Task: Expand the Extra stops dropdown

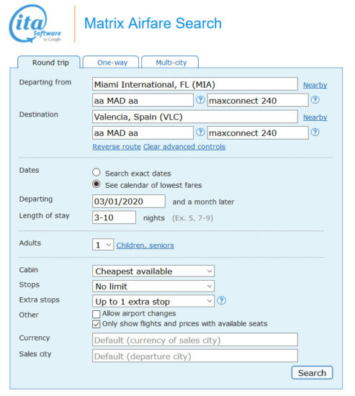Action: click(x=153, y=301)
